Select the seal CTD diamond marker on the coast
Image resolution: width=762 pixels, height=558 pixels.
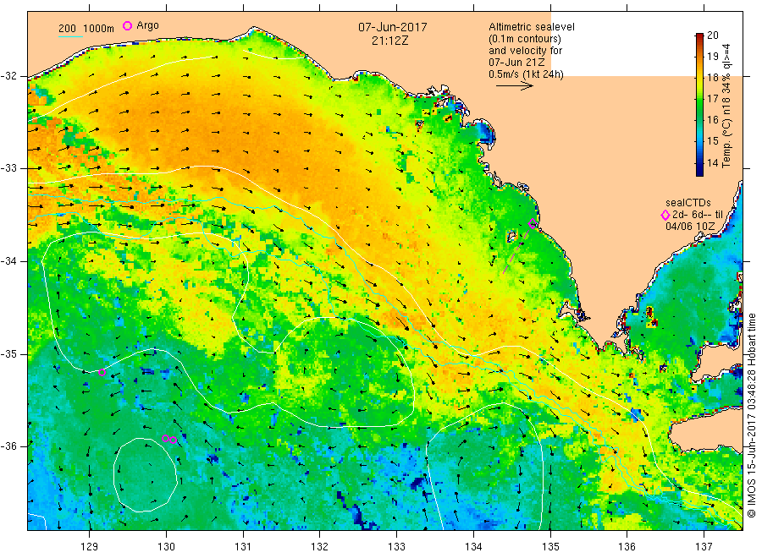point(533,224)
